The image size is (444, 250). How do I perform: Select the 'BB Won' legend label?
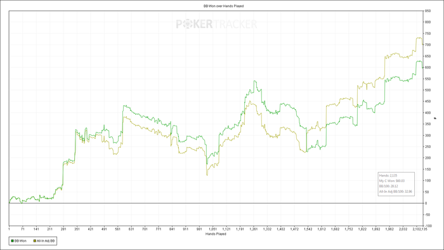[x=20, y=241]
